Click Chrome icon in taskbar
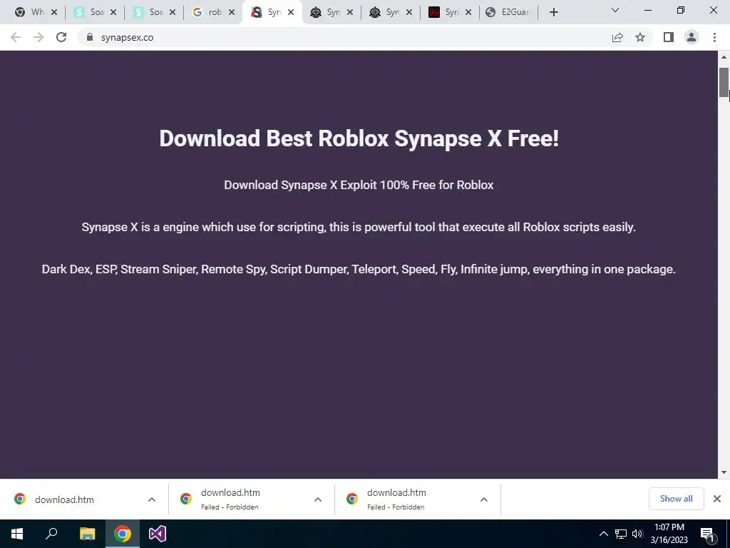Image resolution: width=730 pixels, height=548 pixels. point(123,534)
